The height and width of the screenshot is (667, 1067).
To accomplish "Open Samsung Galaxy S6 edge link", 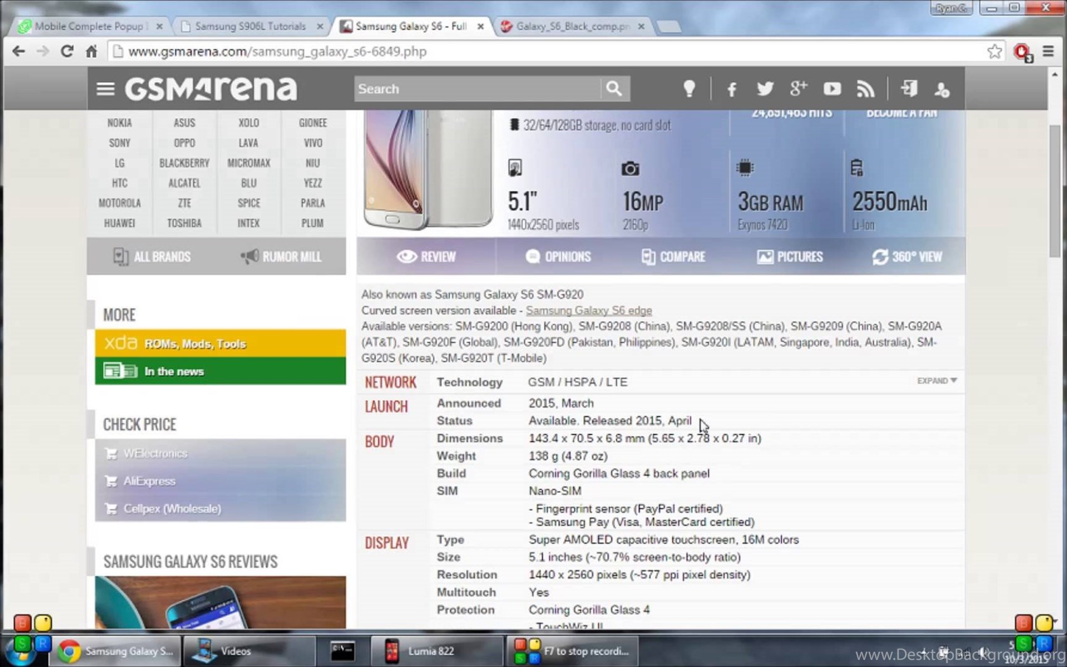I will tap(589, 311).
